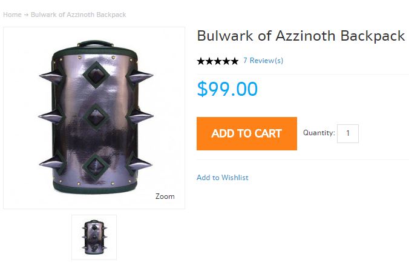Go to Home via breadcrumb

click(x=12, y=15)
